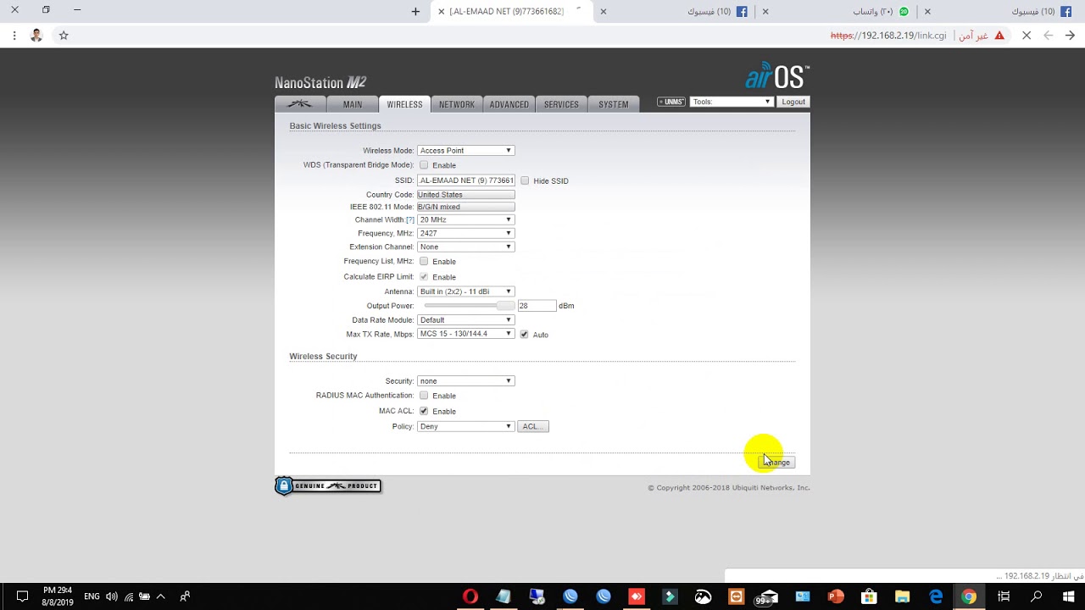Viewport: 1085px width, 610px height.
Task: Toggle the MAC ACL Enable checkbox
Action: point(424,411)
